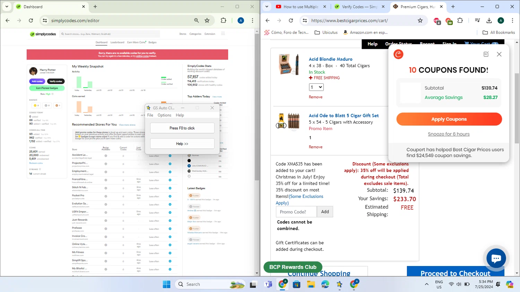Screen dimensions: 520x292
Task: Remove Acid Blondie Maduro from the cart
Action: 315,97
